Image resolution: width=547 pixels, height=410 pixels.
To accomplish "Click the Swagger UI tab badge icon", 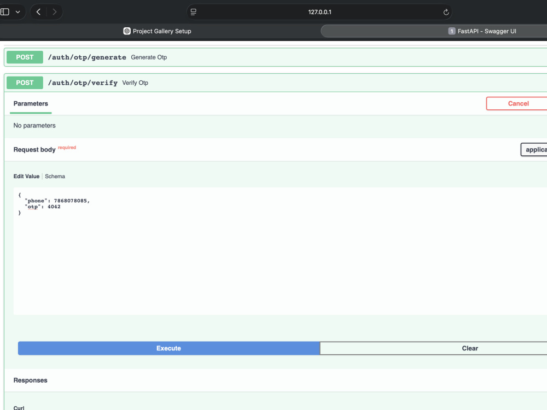I will 452,31.
